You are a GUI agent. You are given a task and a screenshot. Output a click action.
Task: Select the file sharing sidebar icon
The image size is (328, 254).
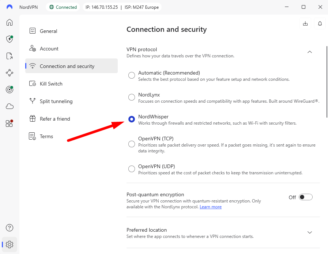pyautogui.click(x=9, y=56)
